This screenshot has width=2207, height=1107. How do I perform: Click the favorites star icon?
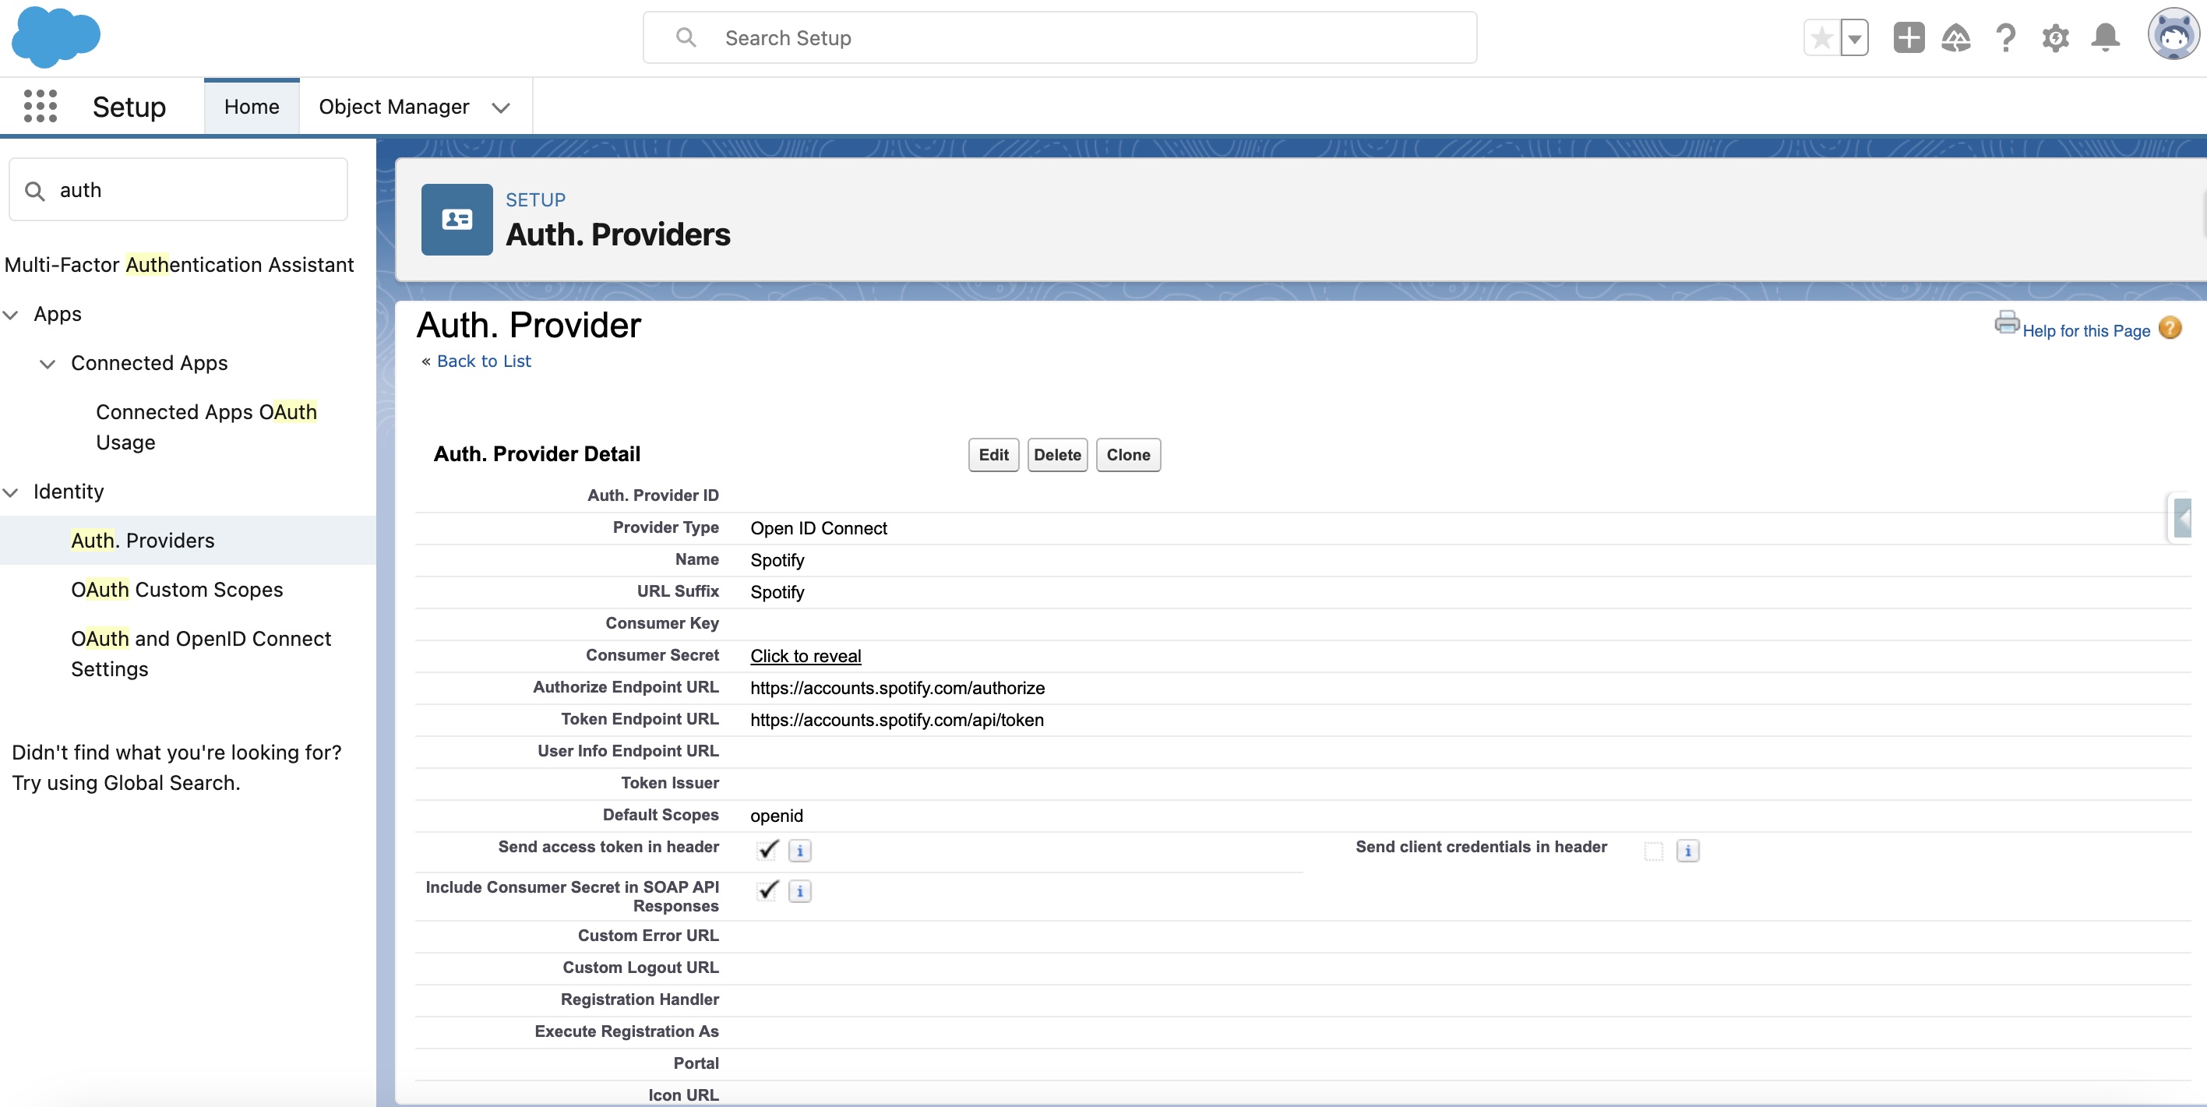[1821, 37]
